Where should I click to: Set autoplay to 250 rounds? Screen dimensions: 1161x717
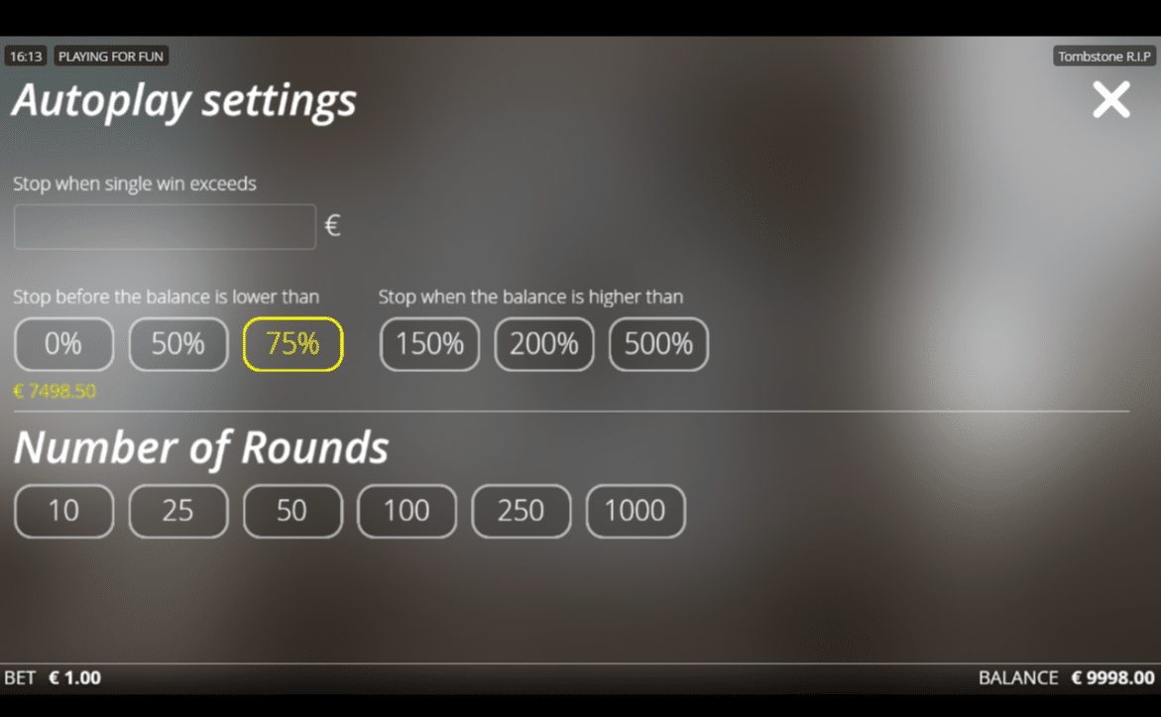[521, 511]
